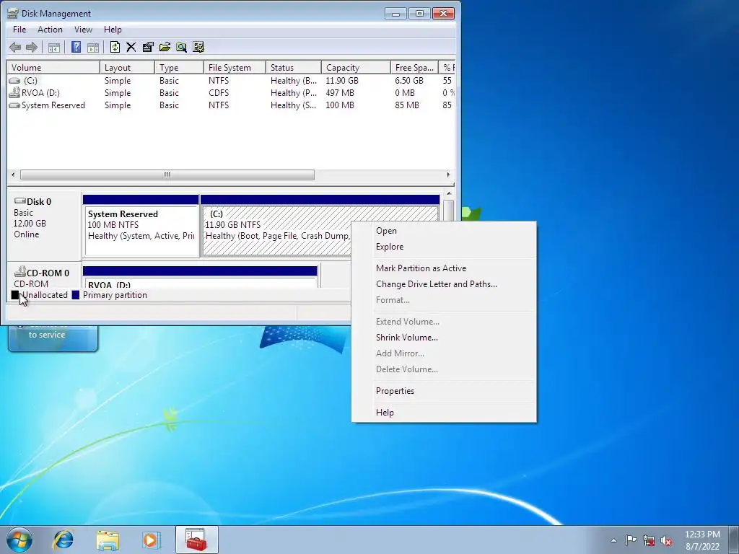
Task: Open Windows Explorer from taskbar
Action: pos(107,540)
